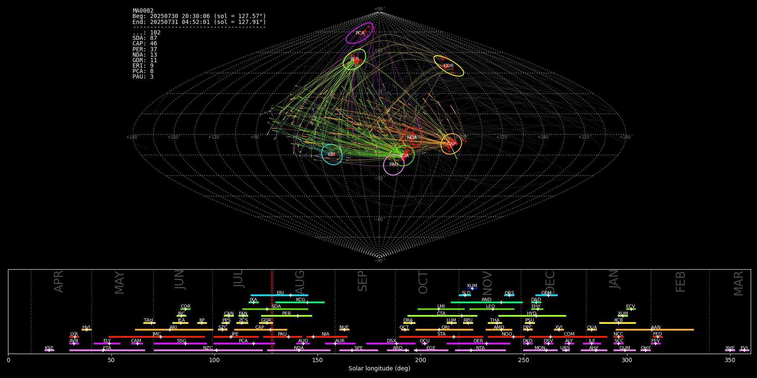Image resolution: width=757 pixels, height=378 pixels.
Task: Click the red dashed current solar longitude marker
Action: coord(272,311)
